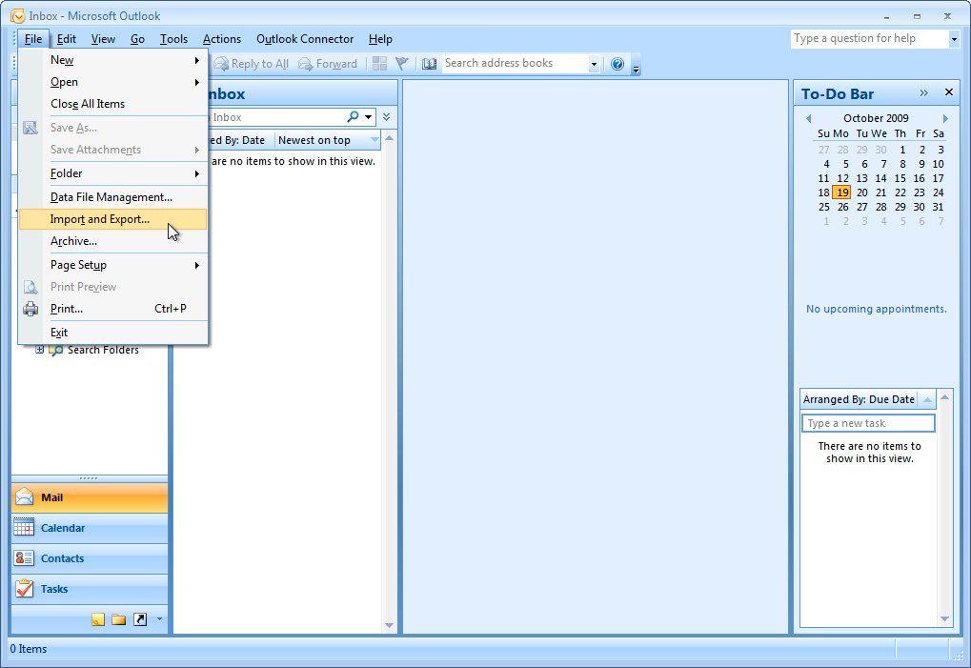This screenshot has width=971, height=668.
Task: Expand the Search Folders tree node
Action: click(40, 350)
